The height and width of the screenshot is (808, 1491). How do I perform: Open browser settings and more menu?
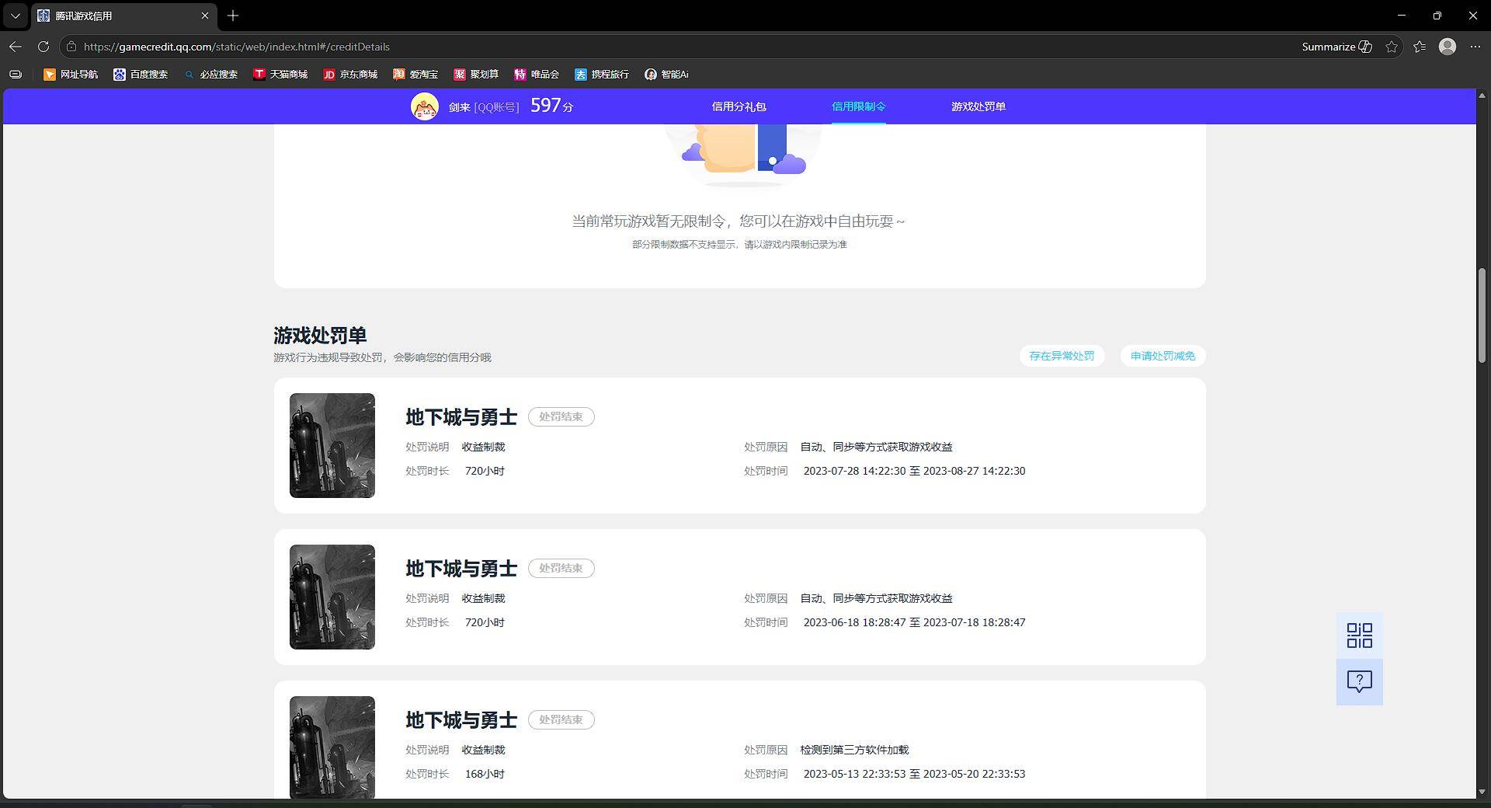pyautogui.click(x=1475, y=47)
